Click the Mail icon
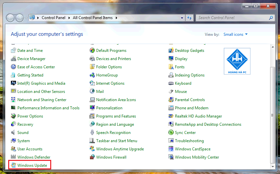 pyautogui.click(x=92, y=92)
